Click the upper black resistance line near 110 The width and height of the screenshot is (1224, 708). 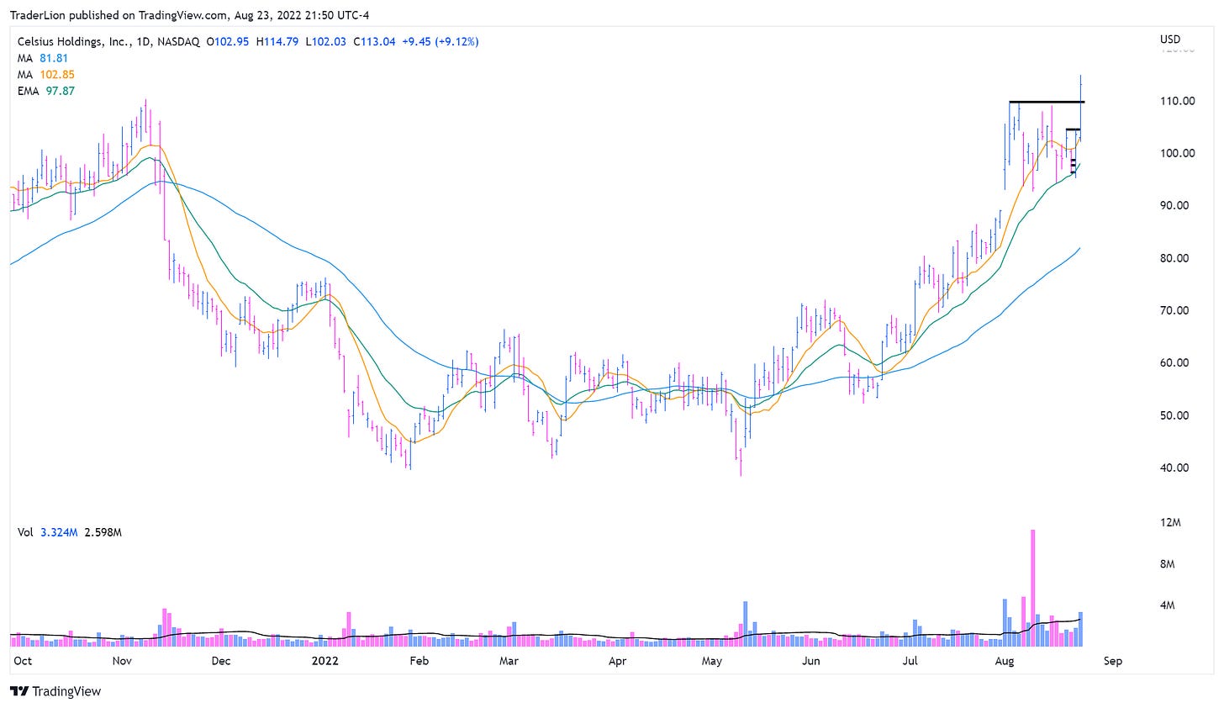[1047, 102]
